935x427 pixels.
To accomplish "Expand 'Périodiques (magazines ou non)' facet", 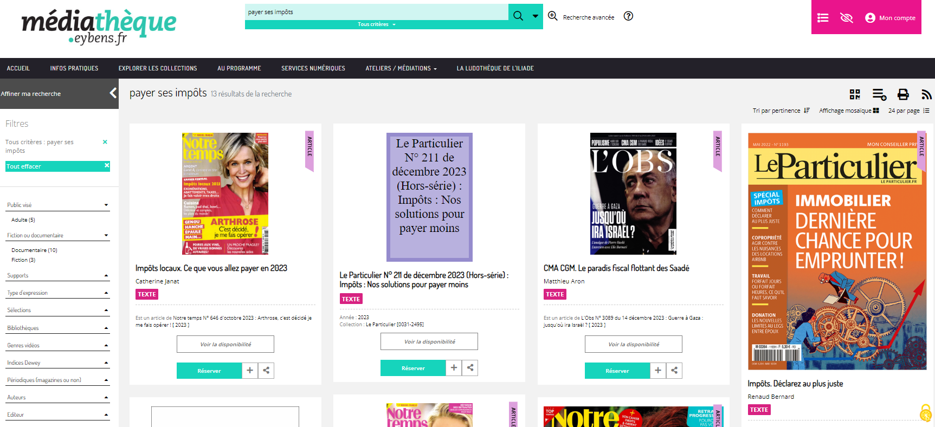I will pyautogui.click(x=57, y=380).
